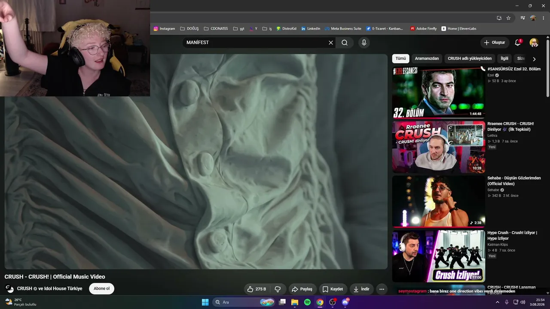
Task: Open YouTube notifications bell
Action: click(518, 42)
